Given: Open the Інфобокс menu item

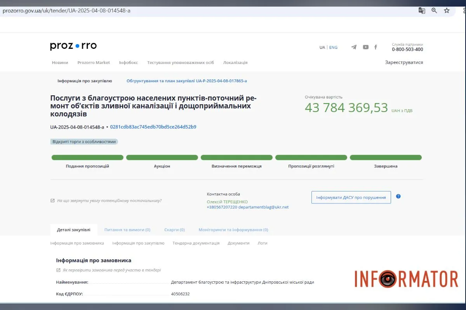Looking at the screenshot, I should click(129, 62).
